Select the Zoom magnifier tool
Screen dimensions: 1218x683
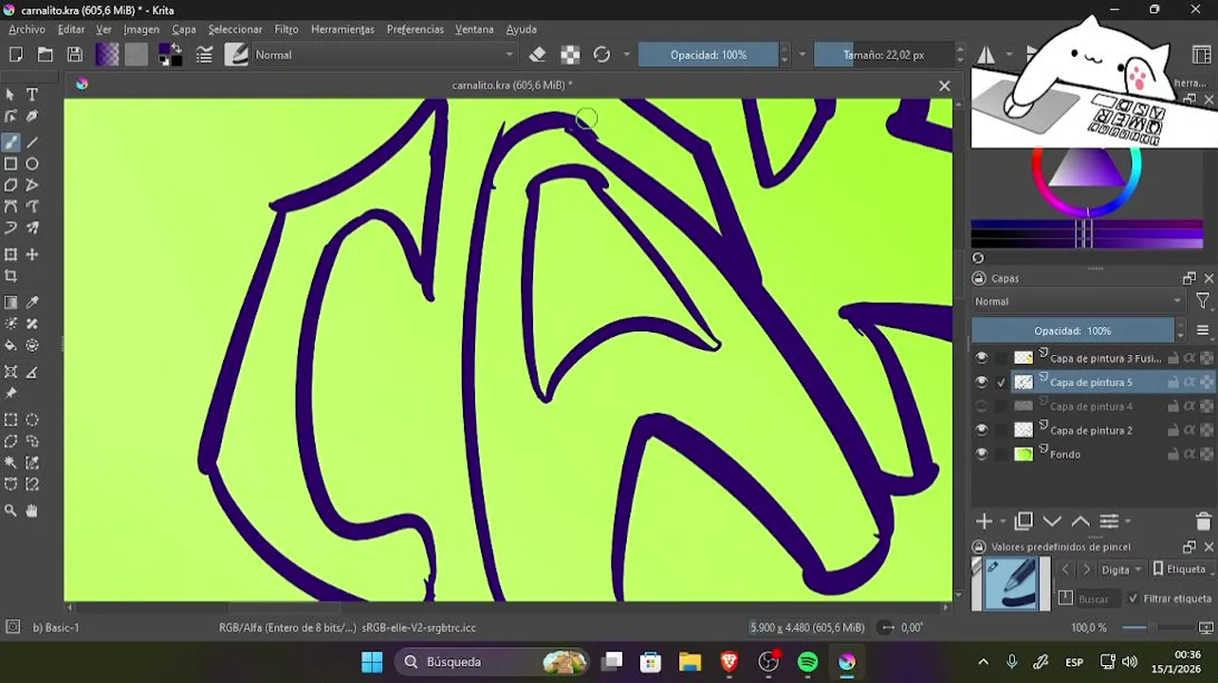(10, 510)
